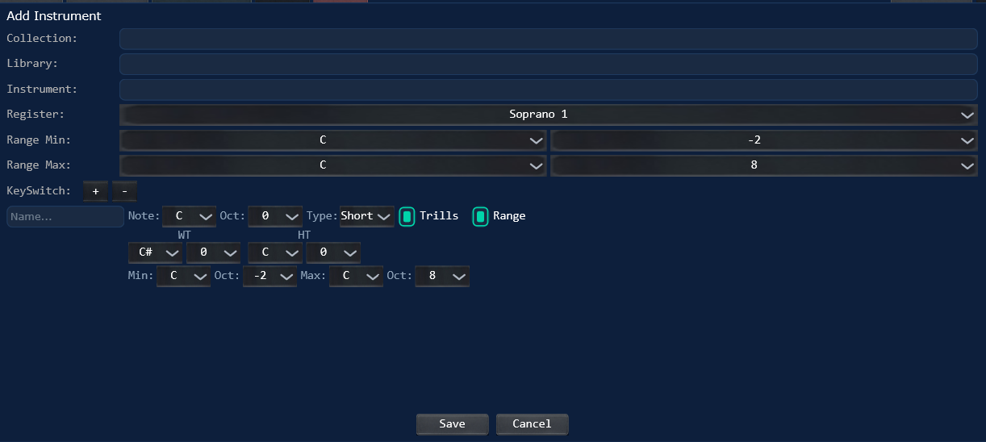Open the Register dropdown showing Soprano 1
This screenshot has width=986, height=442.
coord(549,115)
